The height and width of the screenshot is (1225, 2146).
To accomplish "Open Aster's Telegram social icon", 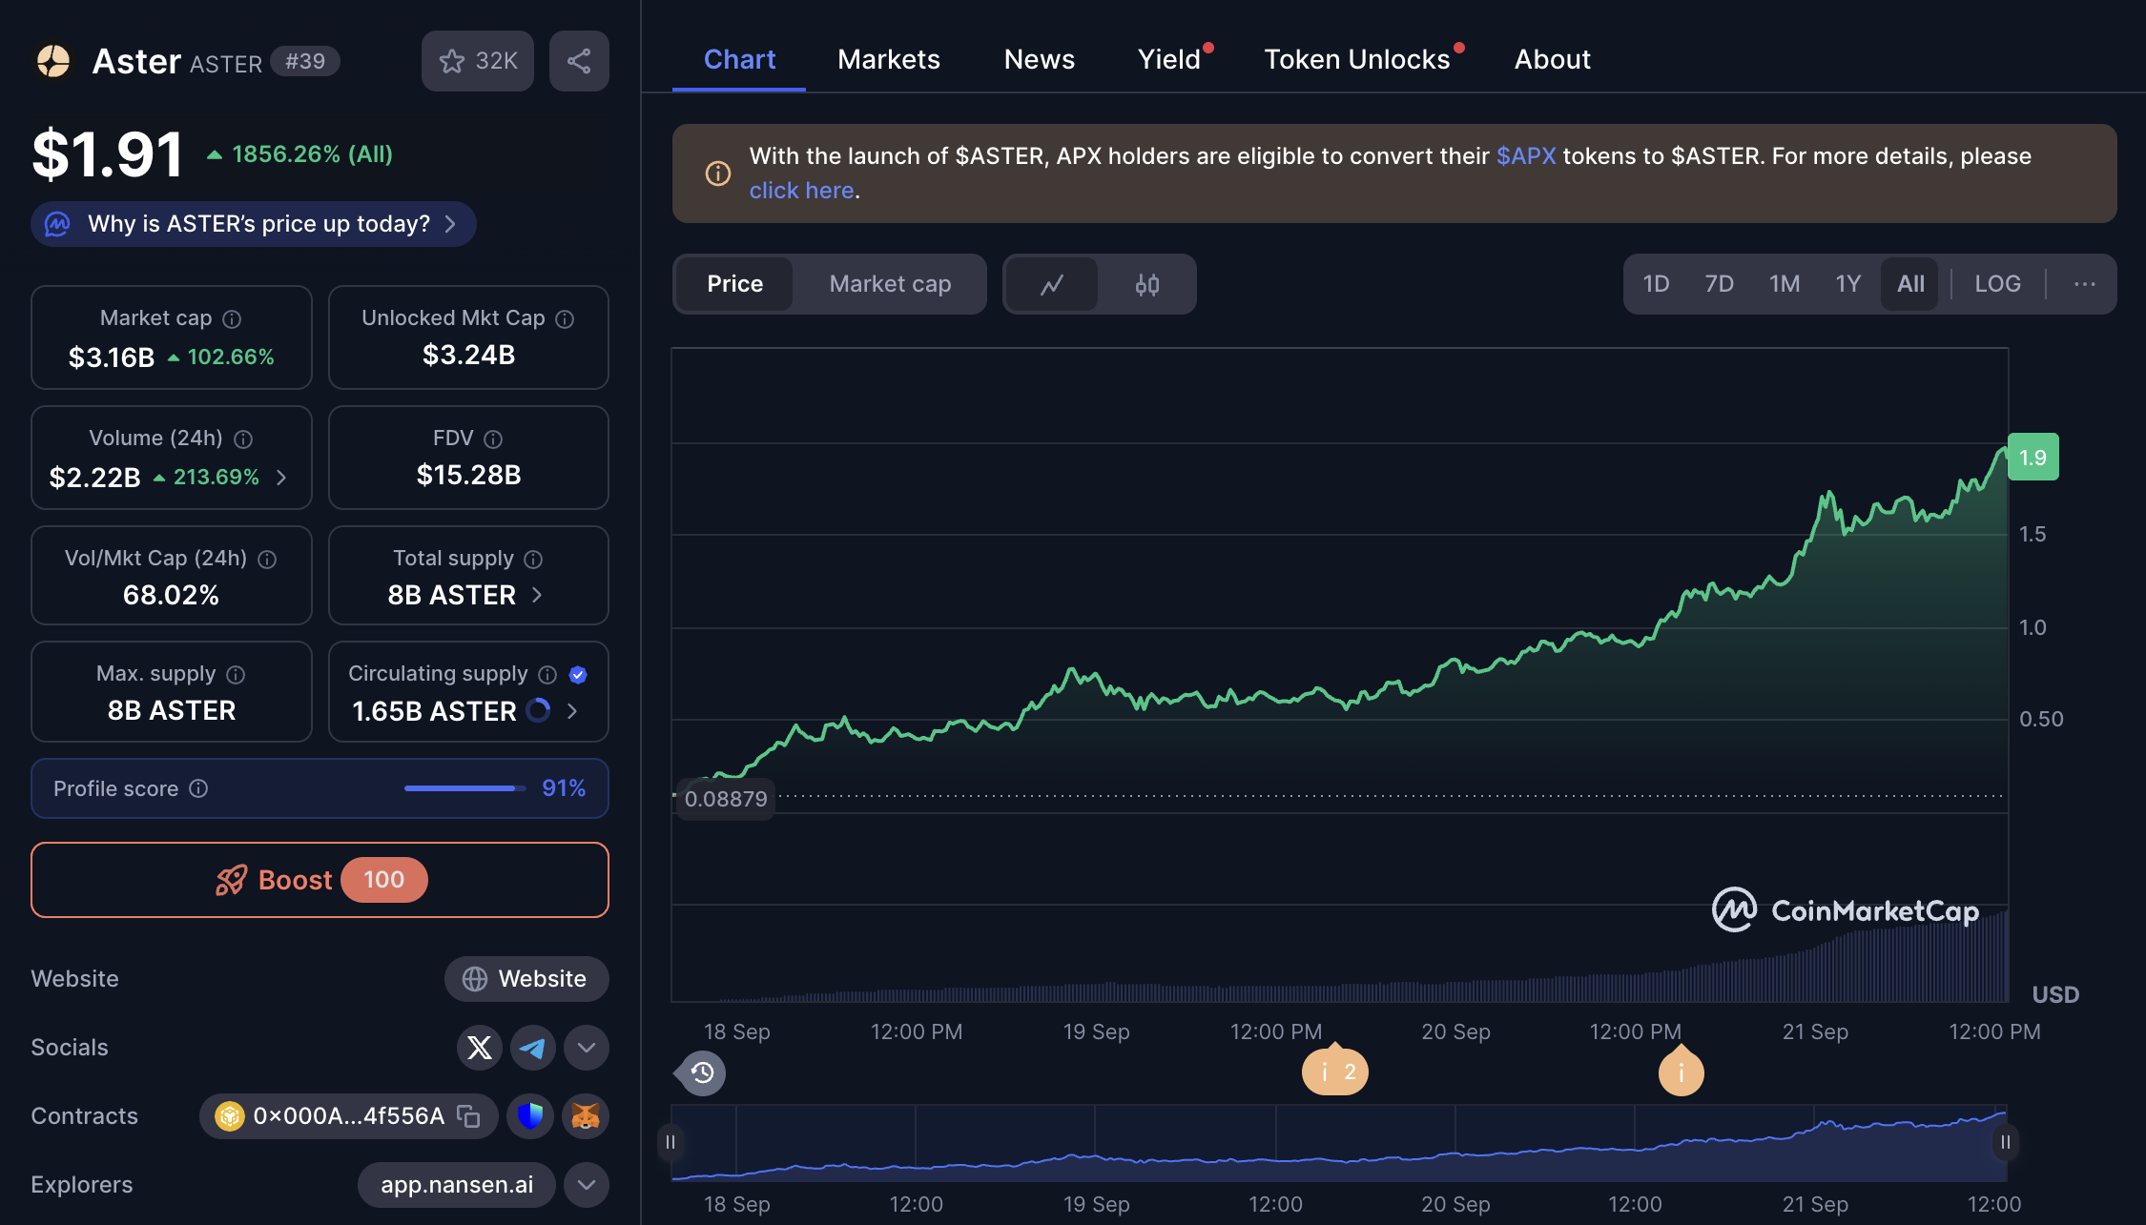I will [532, 1047].
